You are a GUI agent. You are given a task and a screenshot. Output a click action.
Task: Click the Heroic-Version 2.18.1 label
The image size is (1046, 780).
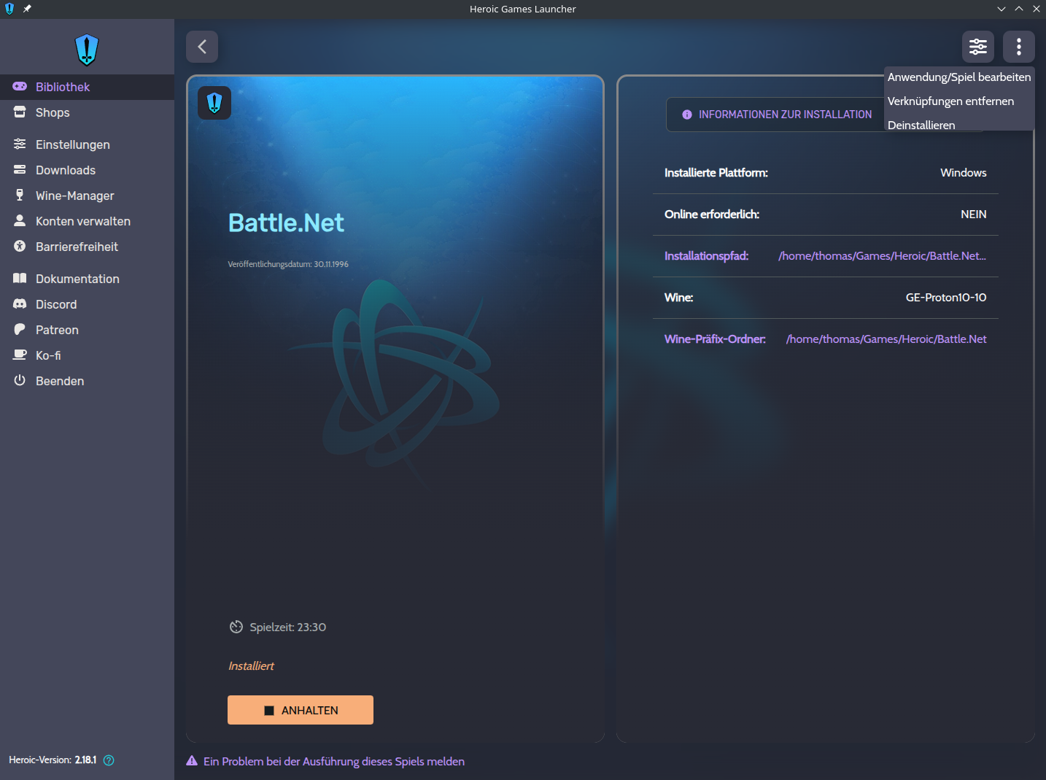(53, 760)
